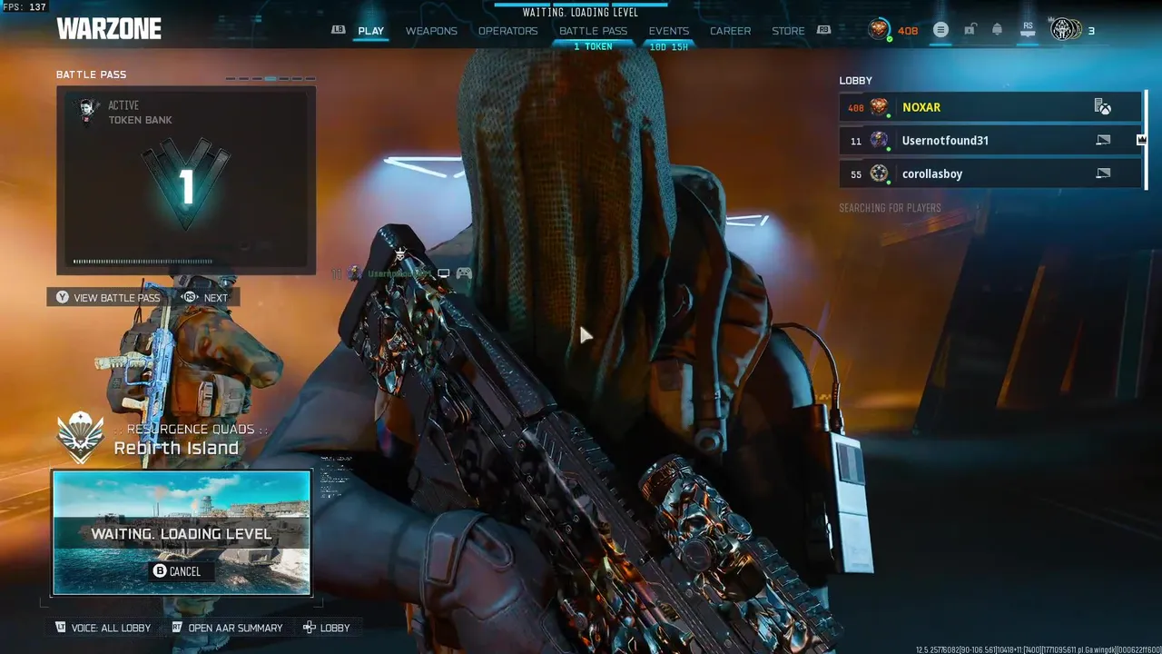Click the D-pad icon beside LOBBY
1162x654 pixels.
(309, 628)
